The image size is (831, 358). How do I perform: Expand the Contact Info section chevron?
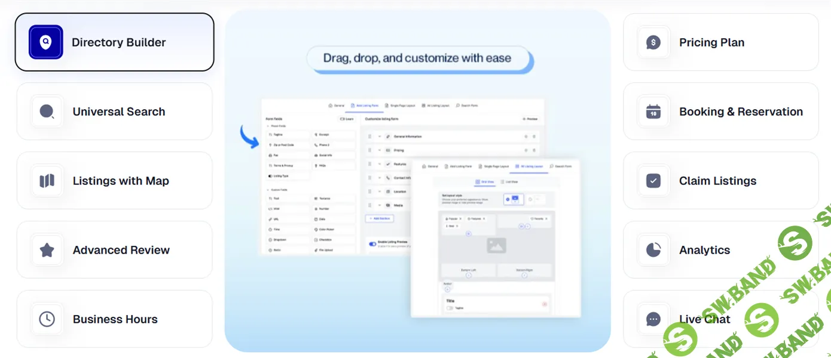click(380, 178)
